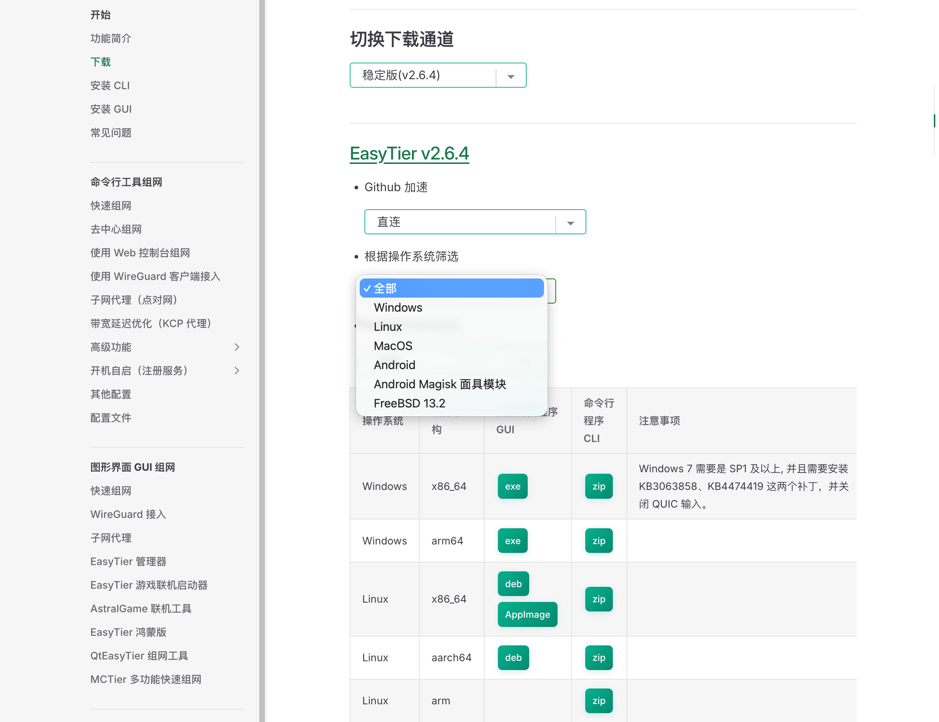Screen dimensions: 939x722
Task: Go to 功能简介 page in sidebar
Action: click(111, 38)
